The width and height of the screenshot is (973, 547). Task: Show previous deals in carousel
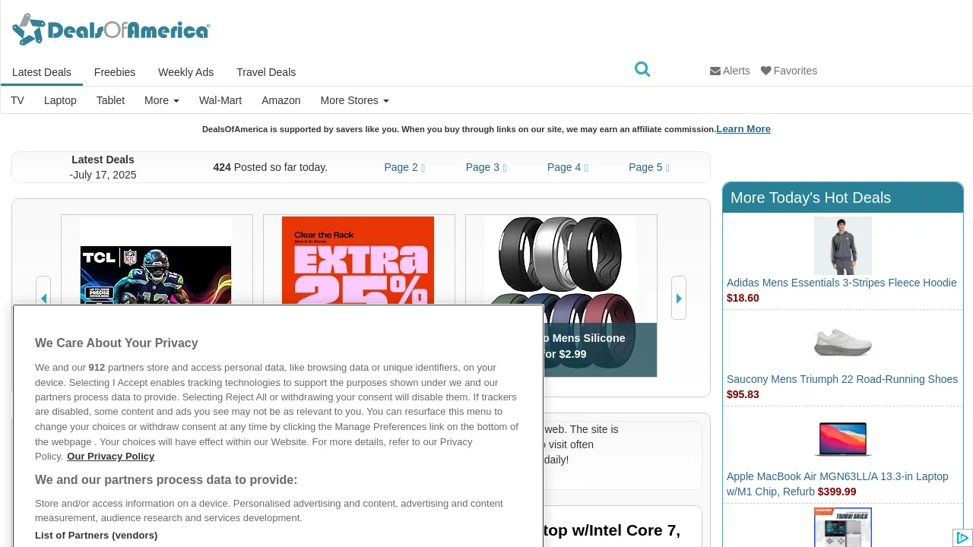tap(43, 298)
